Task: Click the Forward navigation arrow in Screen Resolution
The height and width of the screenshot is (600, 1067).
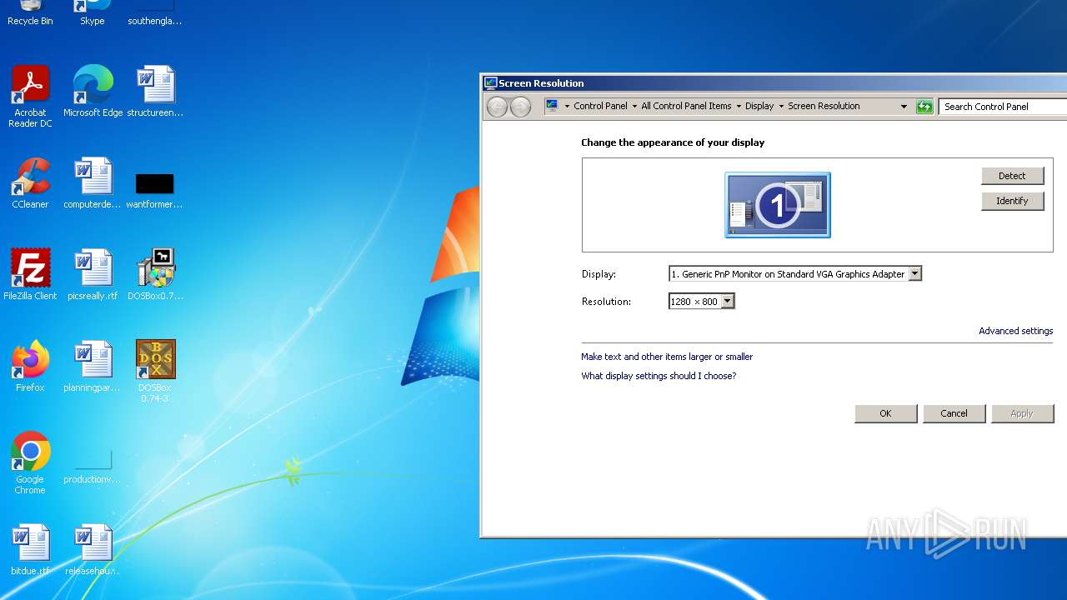Action: (520, 107)
